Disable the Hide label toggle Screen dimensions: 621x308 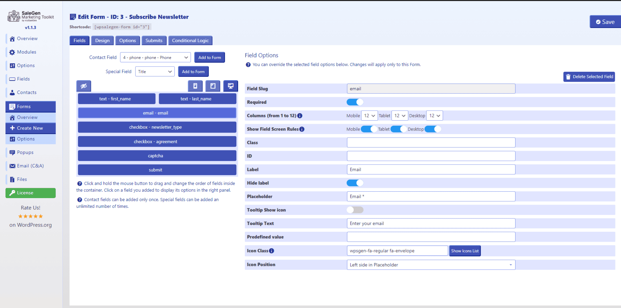pos(355,183)
